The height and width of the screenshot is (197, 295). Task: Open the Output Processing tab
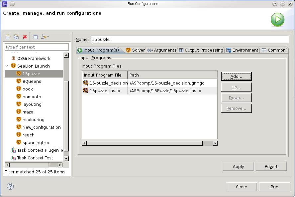201,50
